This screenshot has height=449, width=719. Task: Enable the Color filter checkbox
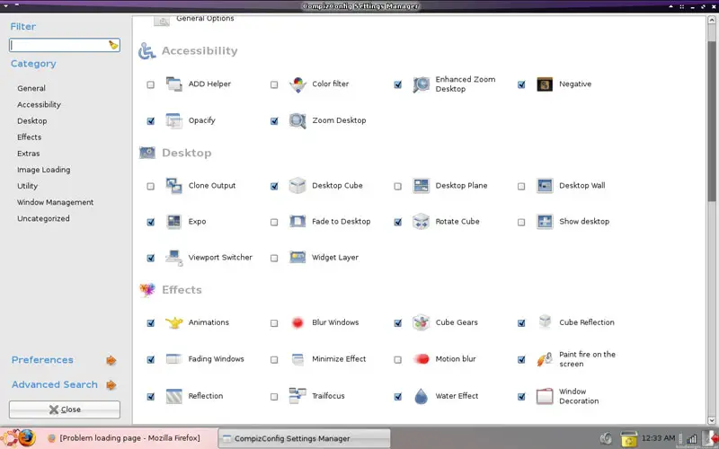[x=274, y=84]
